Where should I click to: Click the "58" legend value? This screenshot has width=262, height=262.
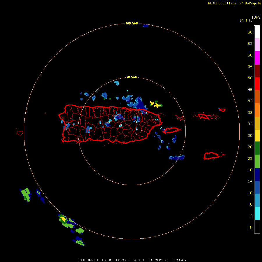(250, 55)
